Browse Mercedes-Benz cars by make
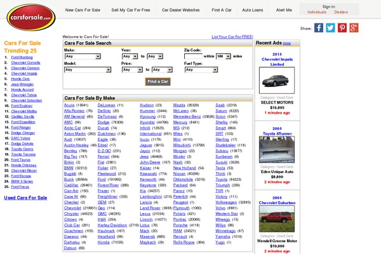 pos(187,117)
